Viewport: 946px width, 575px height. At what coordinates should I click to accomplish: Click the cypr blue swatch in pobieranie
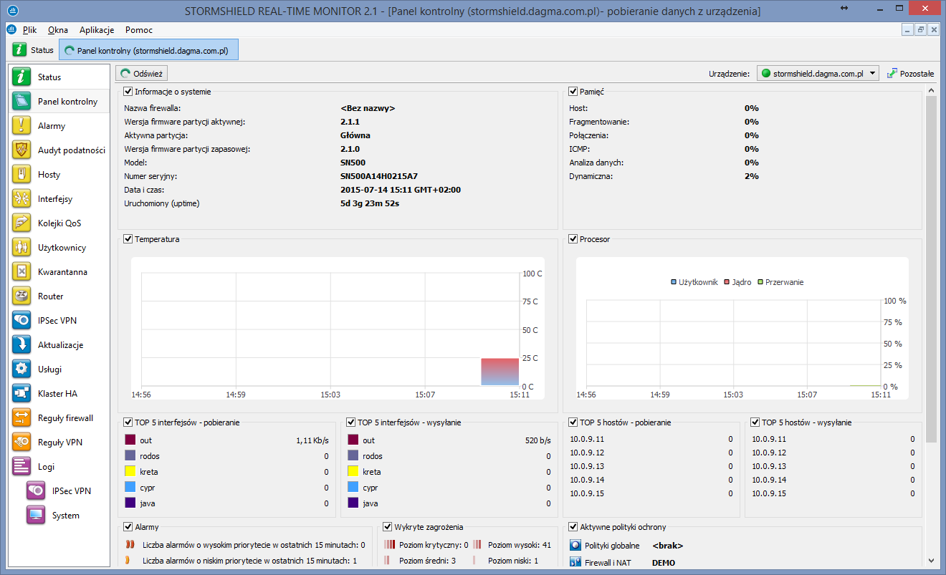(x=130, y=487)
